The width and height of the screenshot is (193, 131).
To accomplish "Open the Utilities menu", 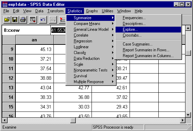I will tap(107, 11).
